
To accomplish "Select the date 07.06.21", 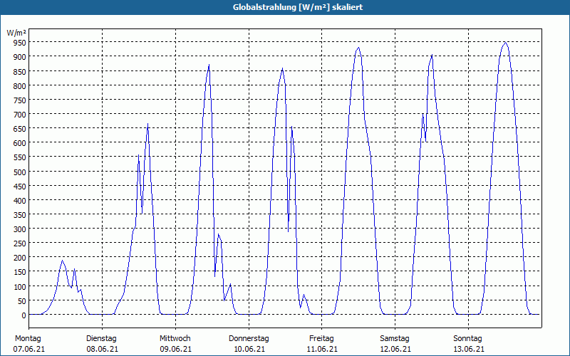I will click(x=28, y=349).
